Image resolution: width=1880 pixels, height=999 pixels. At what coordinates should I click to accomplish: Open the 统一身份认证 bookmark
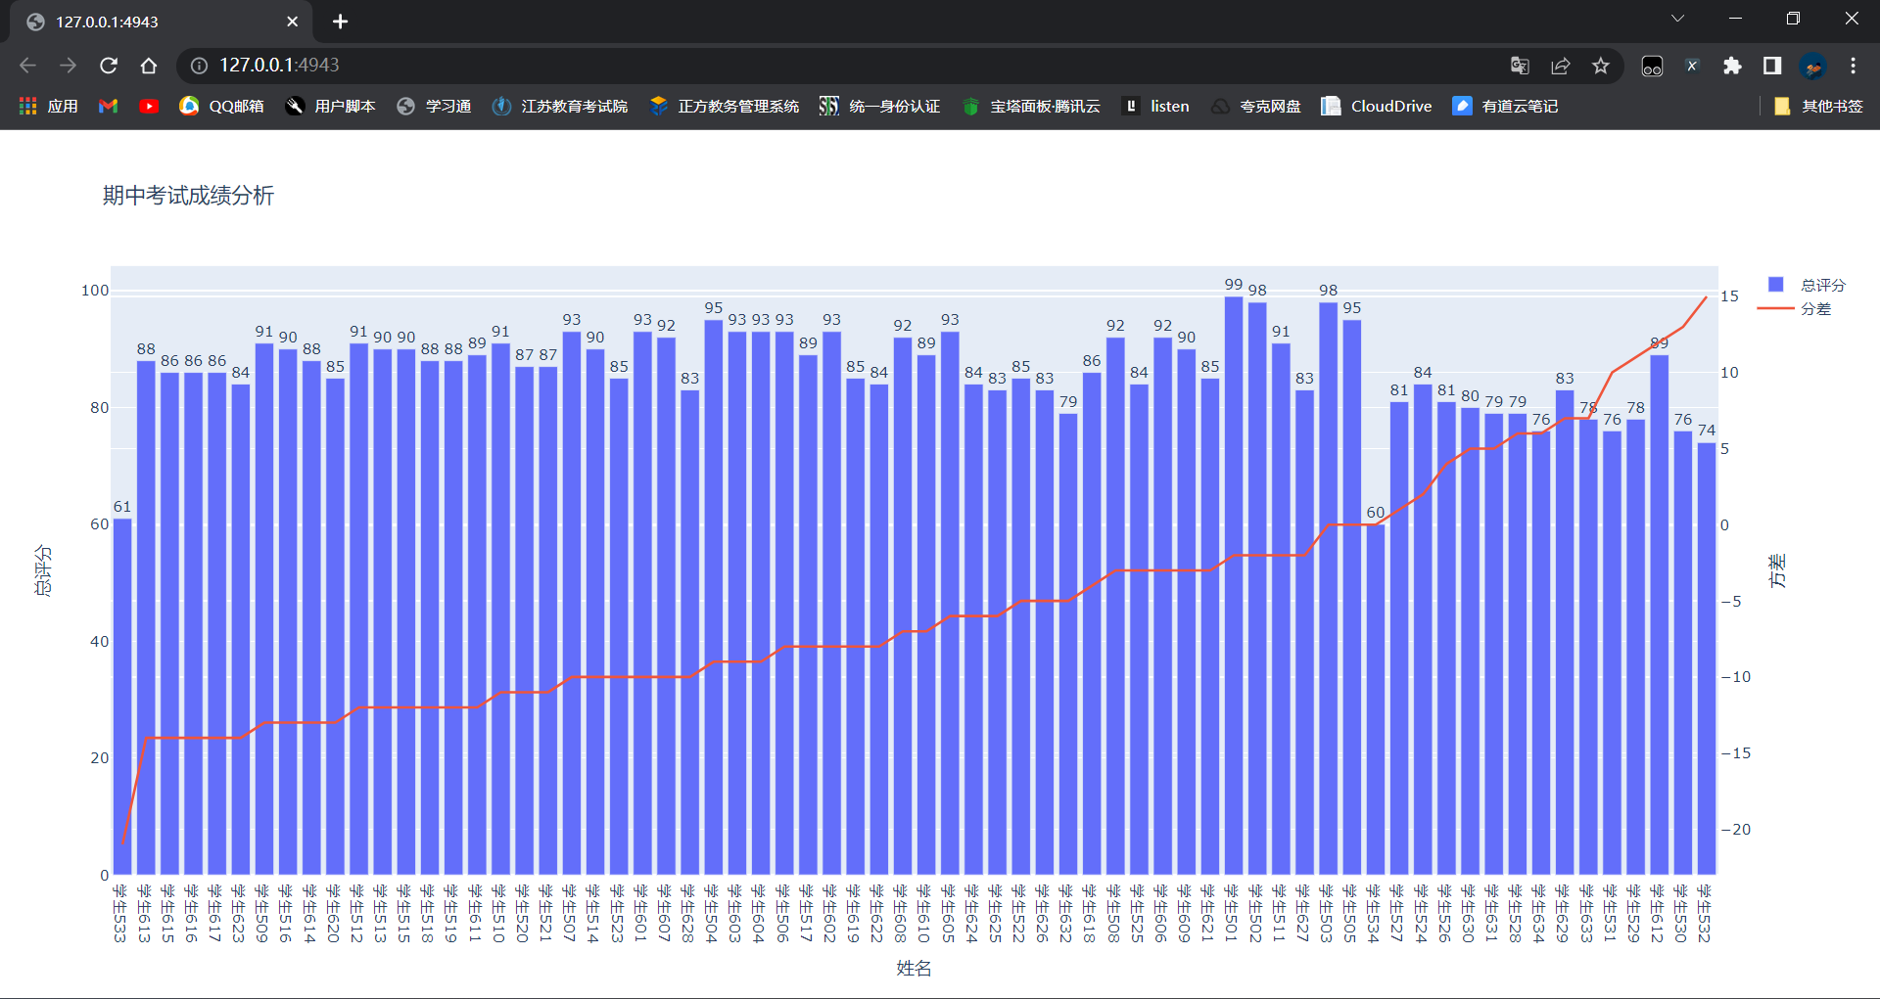tap(880, 106)
